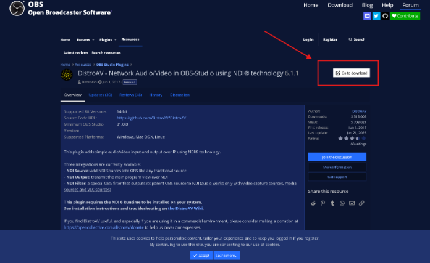
Task: Click Open Broadcaster Software site title
Action: pos(69,12)
